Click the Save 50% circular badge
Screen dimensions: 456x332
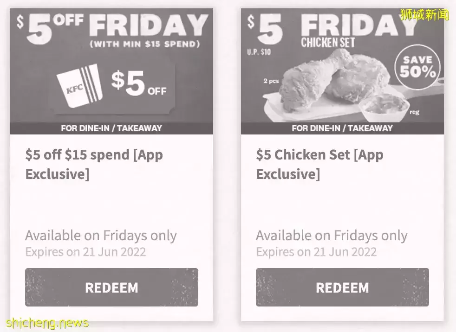click(417, 67)
